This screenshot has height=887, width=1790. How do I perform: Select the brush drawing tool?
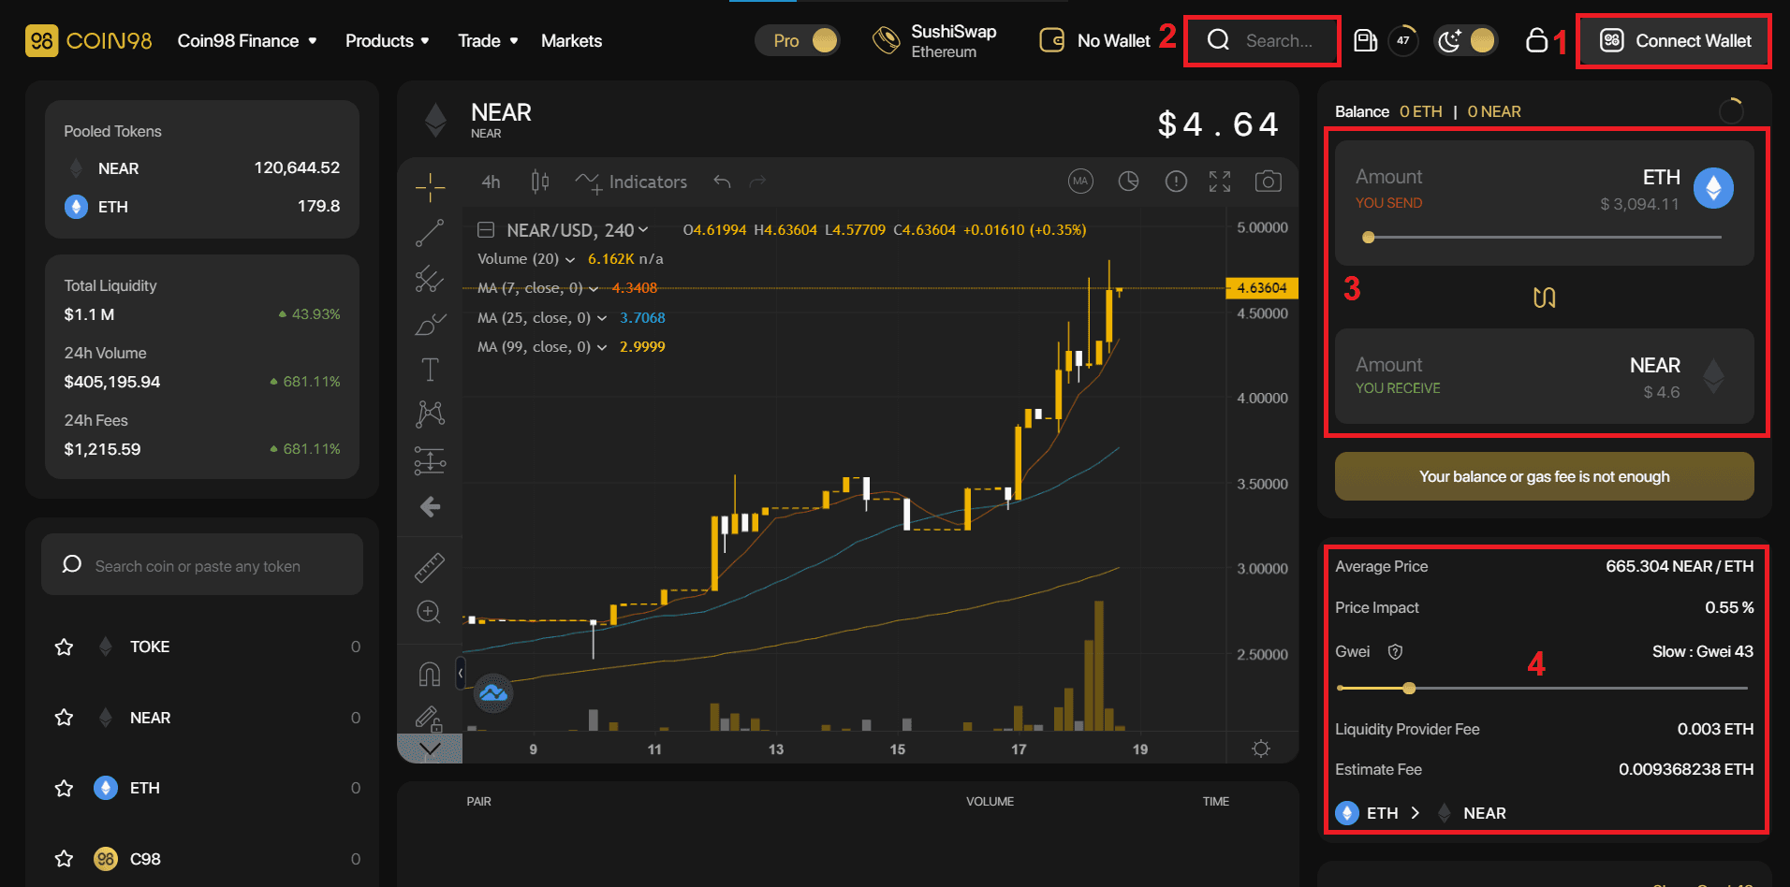(x=430, y=324)
